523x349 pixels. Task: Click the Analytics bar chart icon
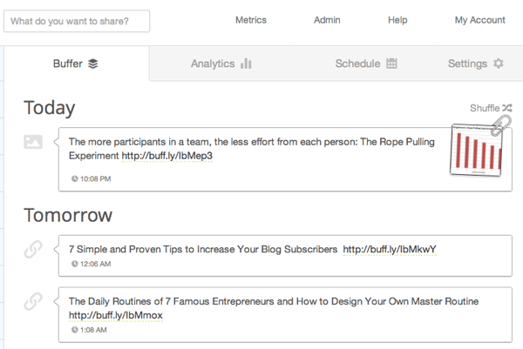pos(246,64)
